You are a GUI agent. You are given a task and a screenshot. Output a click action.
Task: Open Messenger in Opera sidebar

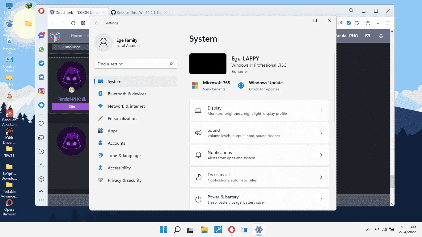click(x=41, y=35)
